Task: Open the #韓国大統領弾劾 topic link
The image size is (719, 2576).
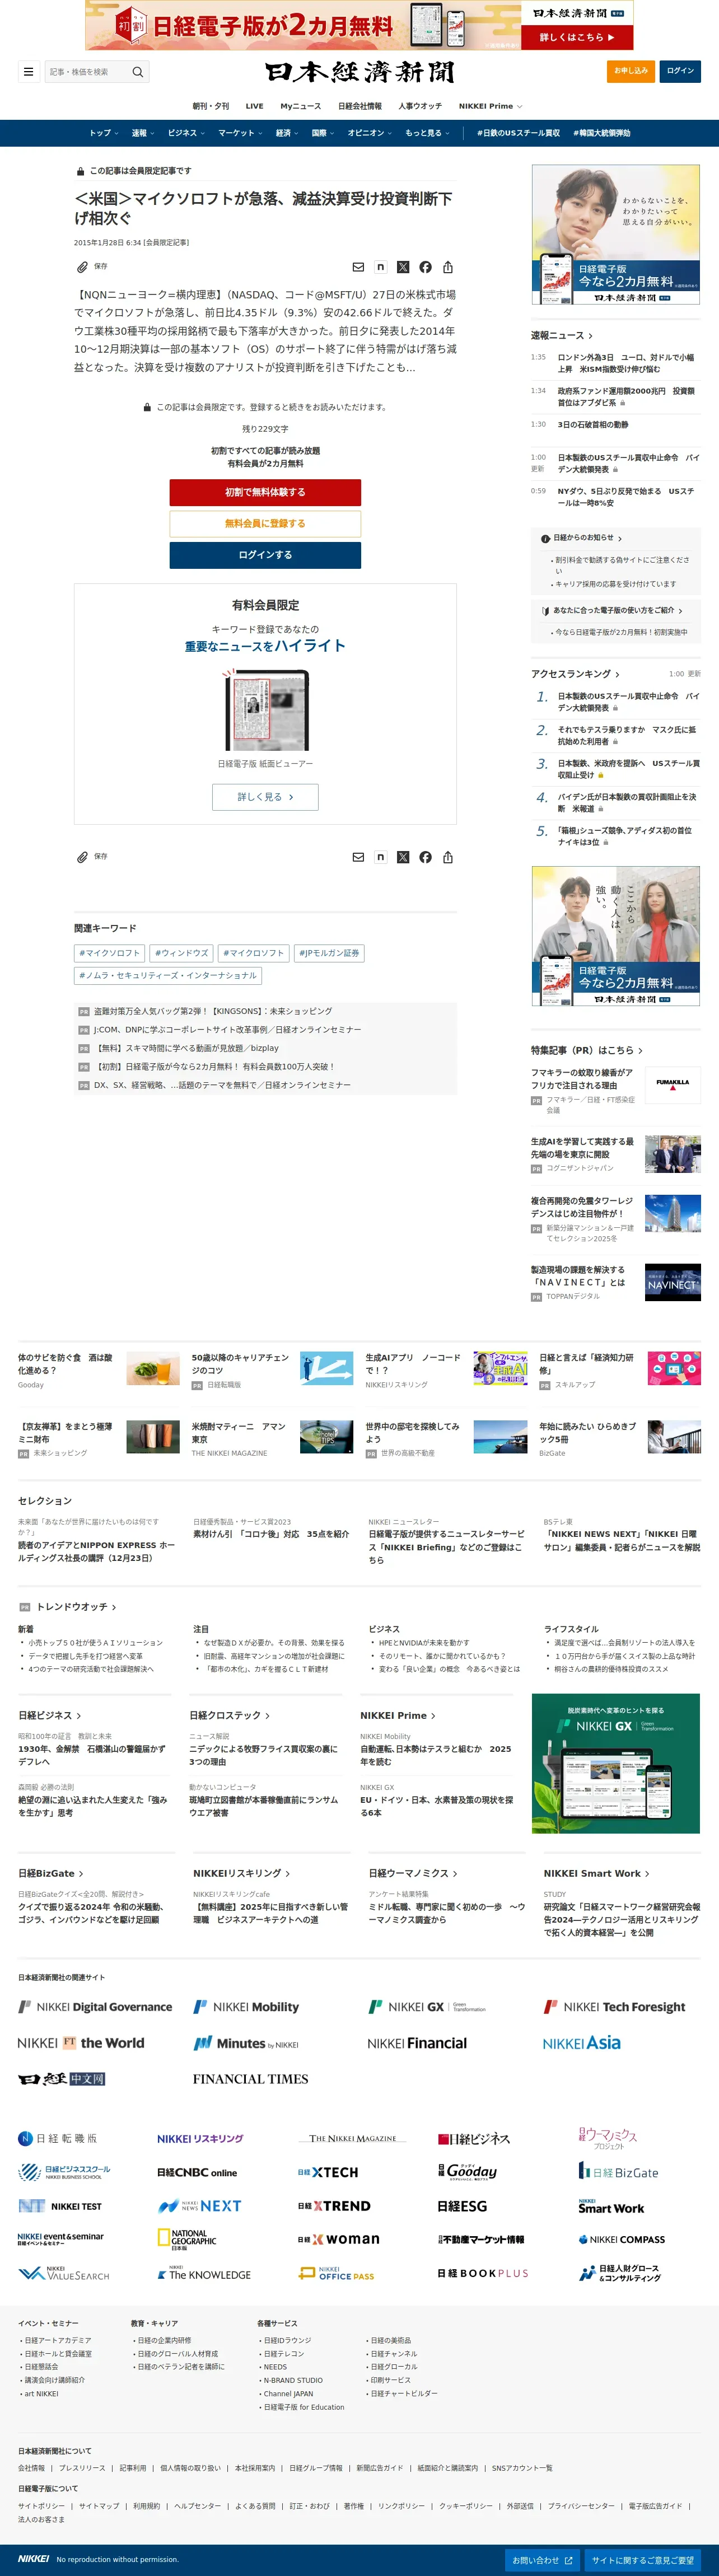Action: click(x=602, y=133)
